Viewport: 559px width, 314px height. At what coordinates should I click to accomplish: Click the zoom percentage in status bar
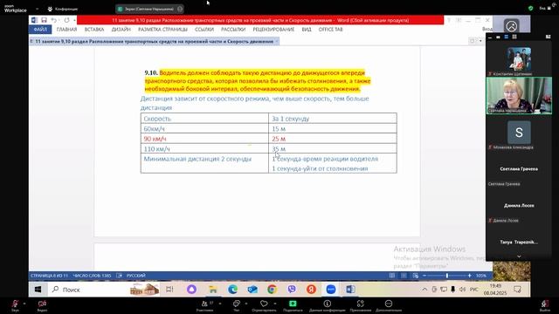(481, 276)
